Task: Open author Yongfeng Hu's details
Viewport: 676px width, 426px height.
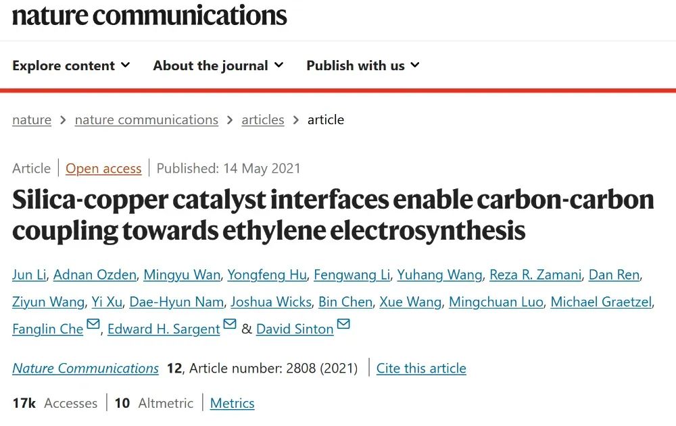Action: click(x=267, y=275)
